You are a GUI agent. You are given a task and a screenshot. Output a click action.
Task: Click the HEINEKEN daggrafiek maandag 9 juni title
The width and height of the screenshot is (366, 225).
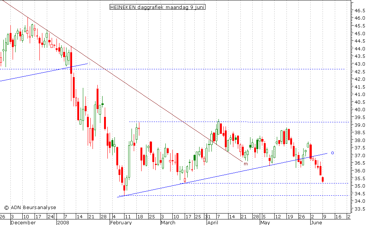tap(157, 7)
